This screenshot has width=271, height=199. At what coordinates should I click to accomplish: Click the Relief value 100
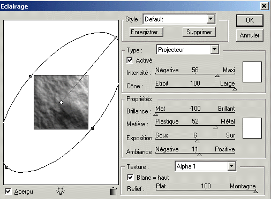point(206,186)
